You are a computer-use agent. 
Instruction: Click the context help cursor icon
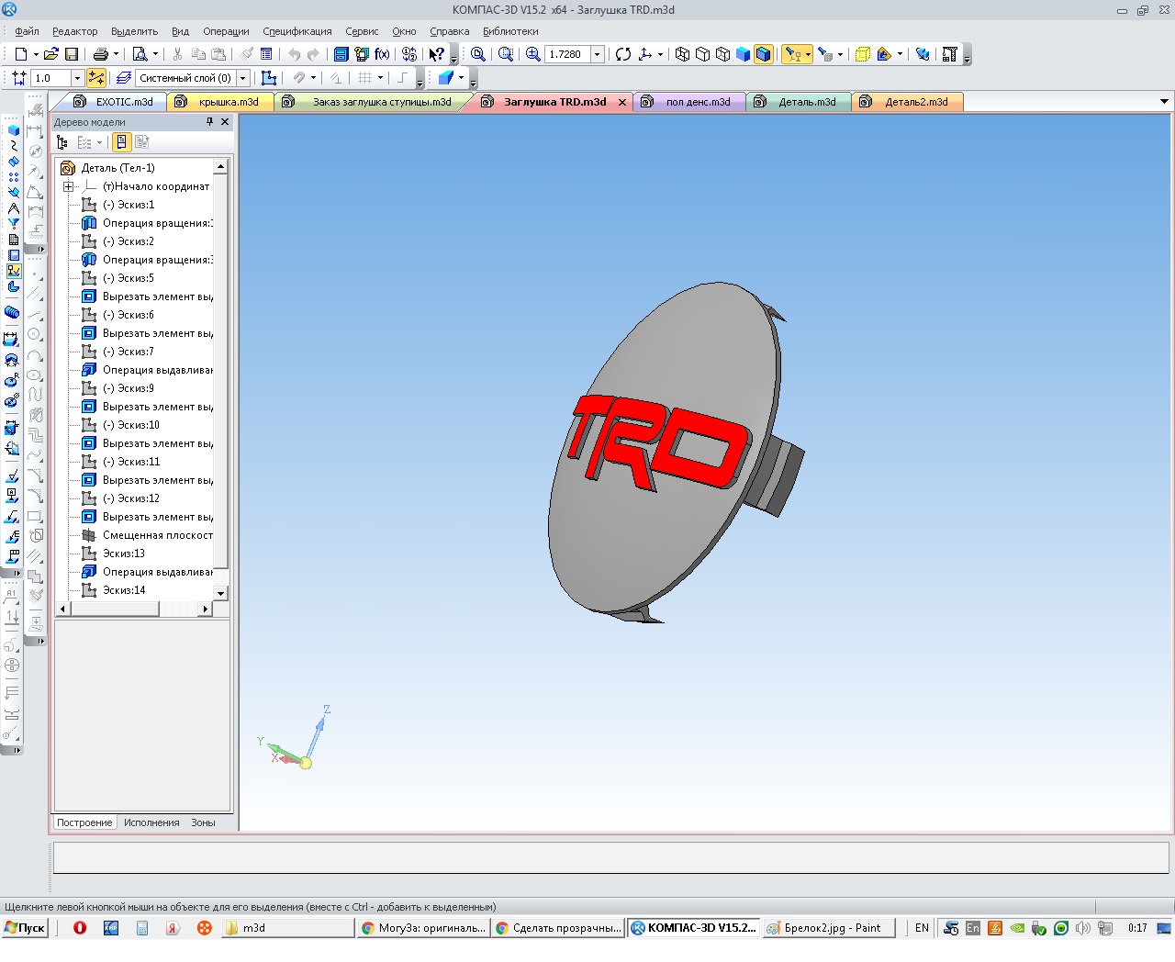(437, 54)
